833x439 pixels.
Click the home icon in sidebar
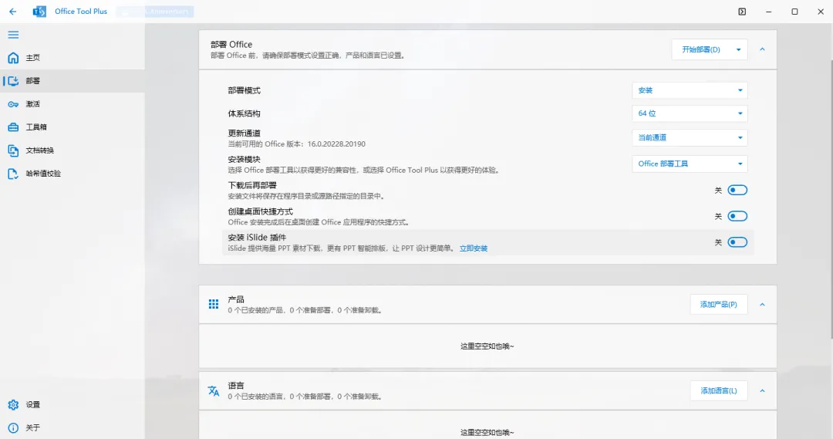pyautogui.click(x=13, y=57)
